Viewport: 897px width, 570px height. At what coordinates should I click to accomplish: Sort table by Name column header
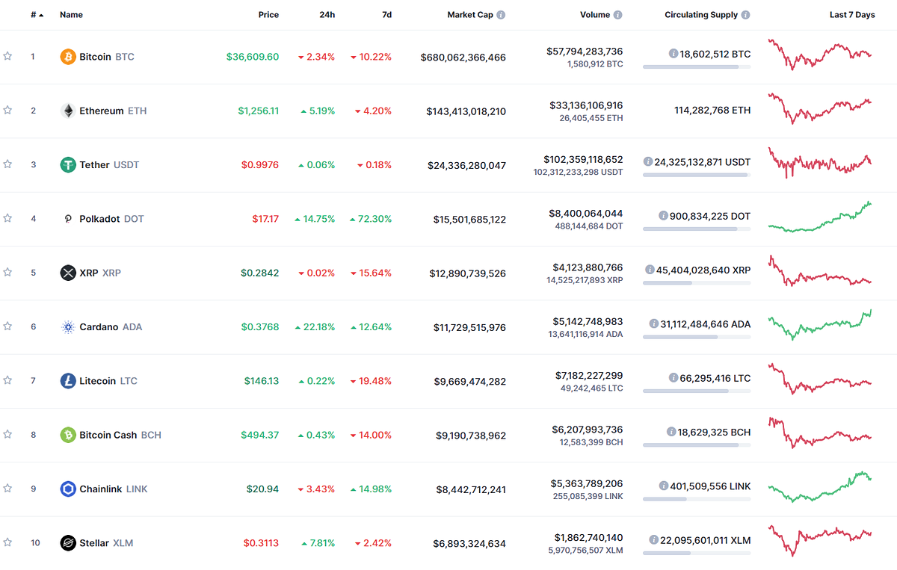[71, 15]
